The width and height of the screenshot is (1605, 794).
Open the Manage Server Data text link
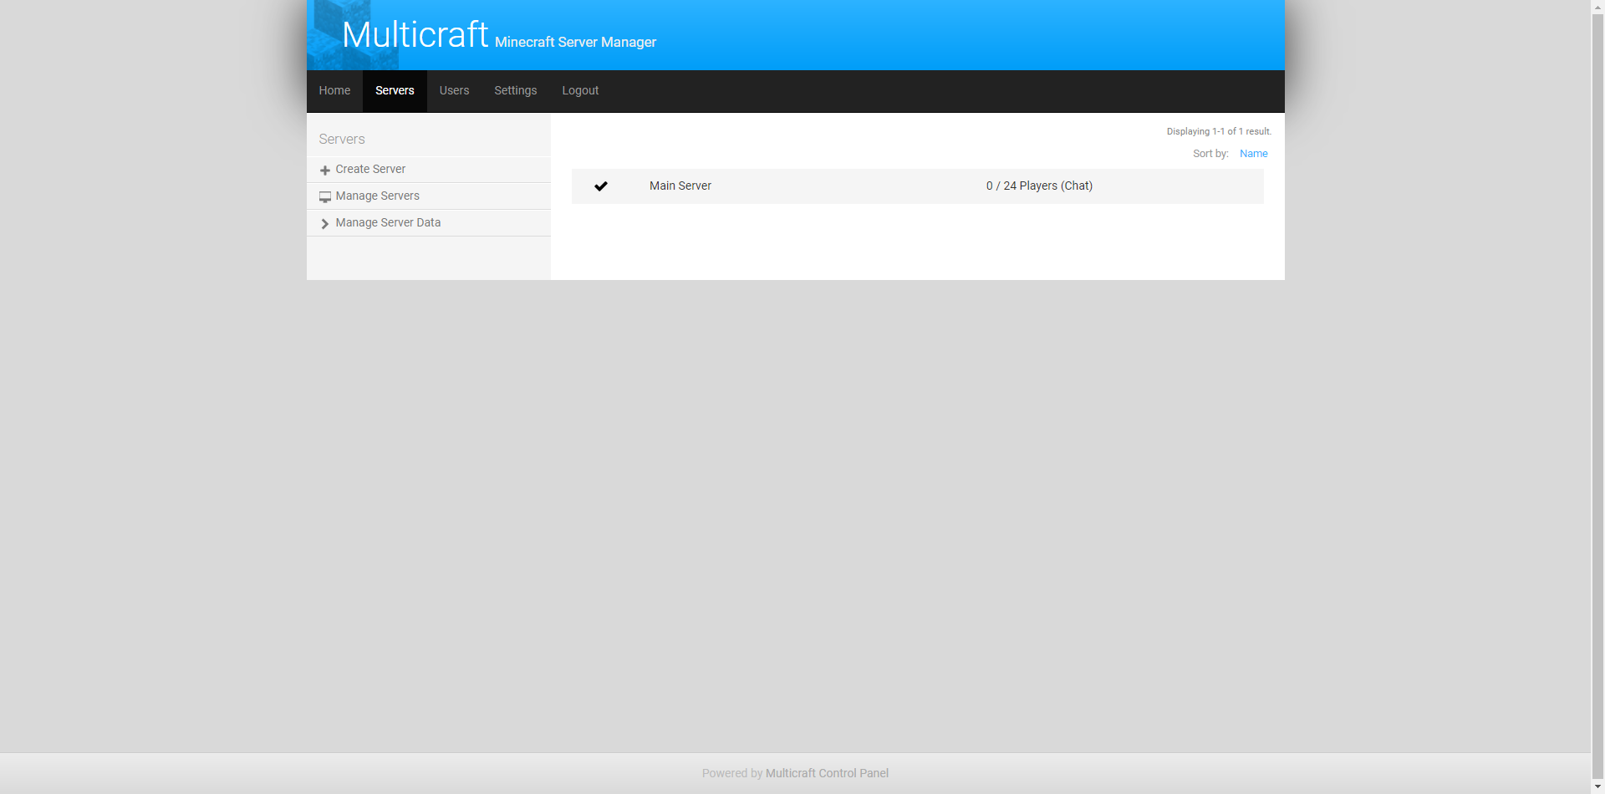pyautogui.click(x=388, y=223)
